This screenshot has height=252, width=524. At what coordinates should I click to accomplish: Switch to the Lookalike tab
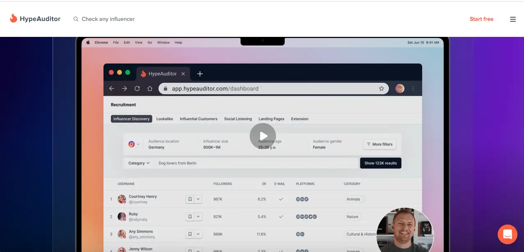click(x=165, y=119)
